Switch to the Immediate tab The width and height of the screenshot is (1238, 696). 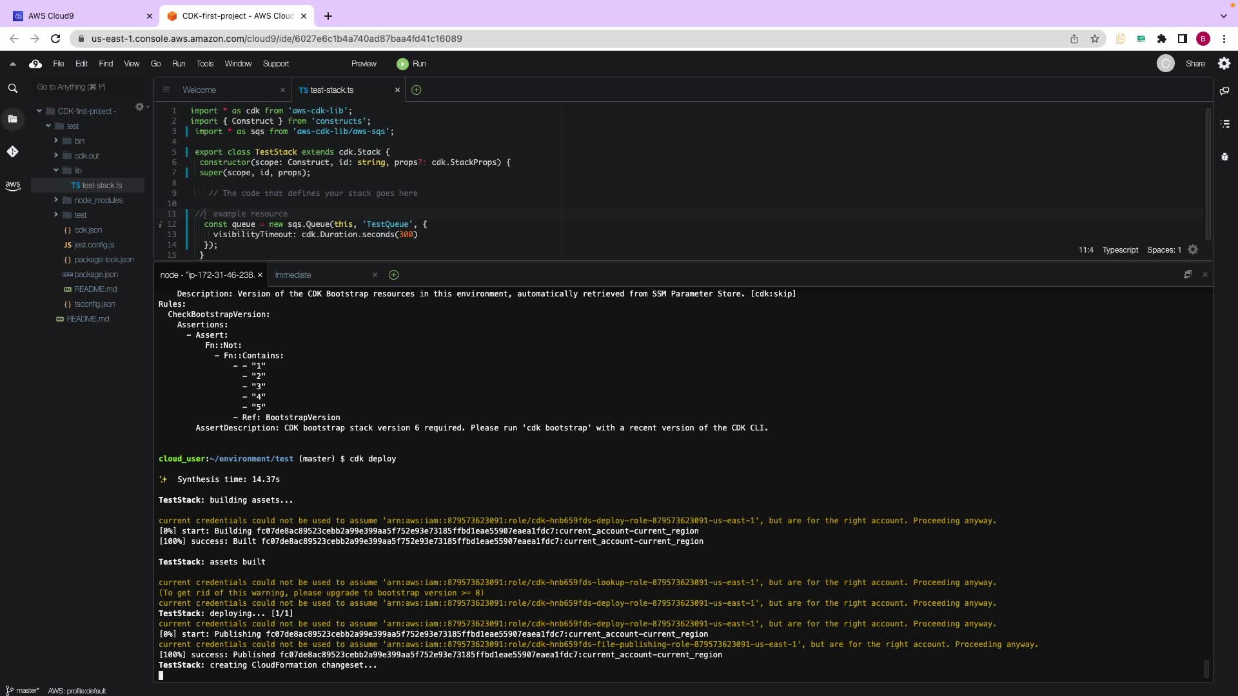[x=293, y=275]
